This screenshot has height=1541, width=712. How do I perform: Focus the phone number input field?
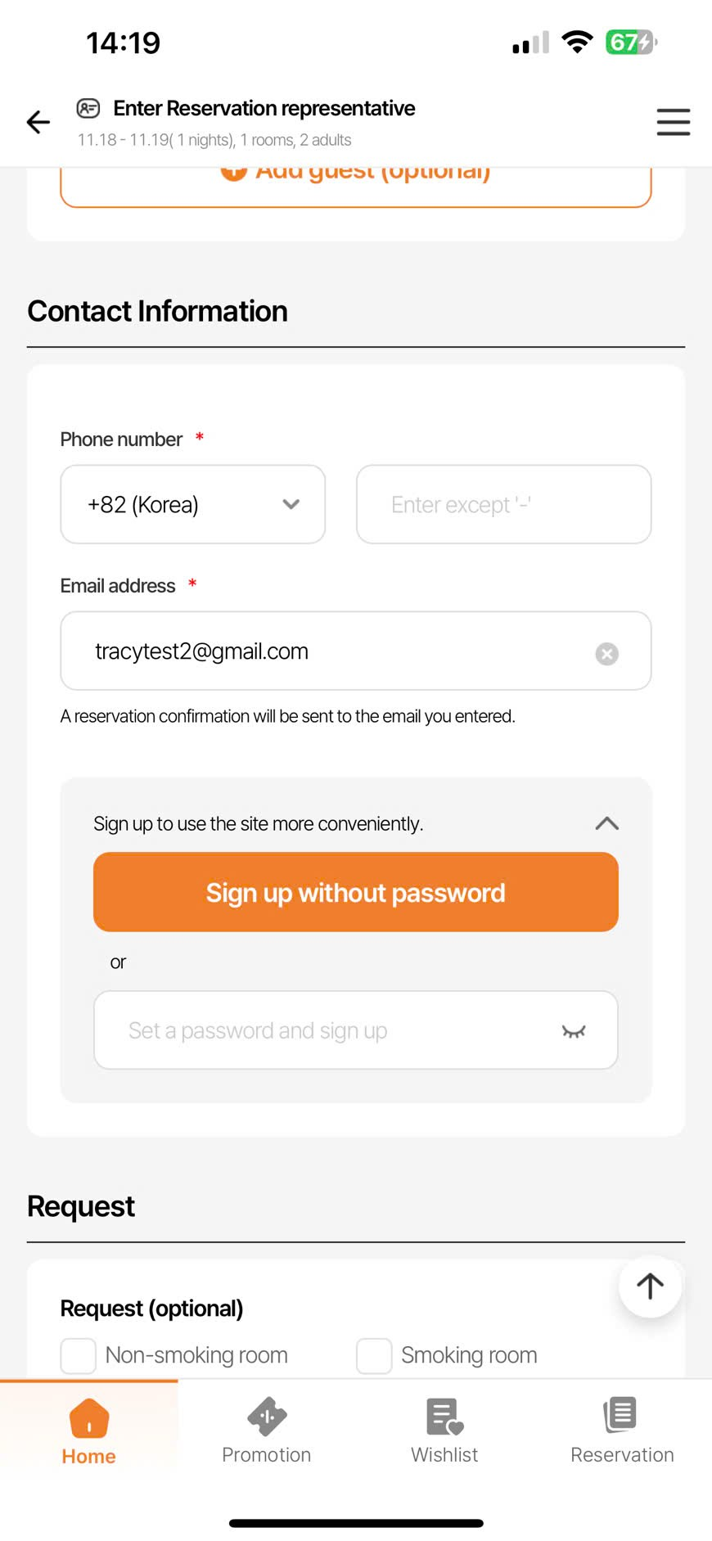pyautogui.click(x=503, y=505)
